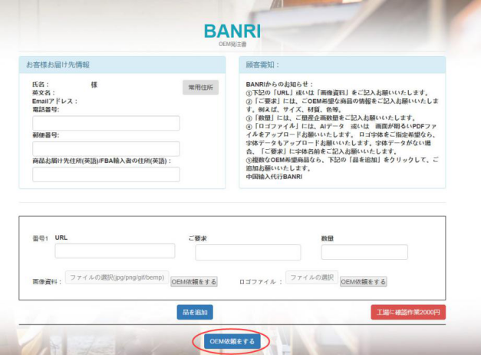Click the 数量 quantity field

tap(364, 252)
